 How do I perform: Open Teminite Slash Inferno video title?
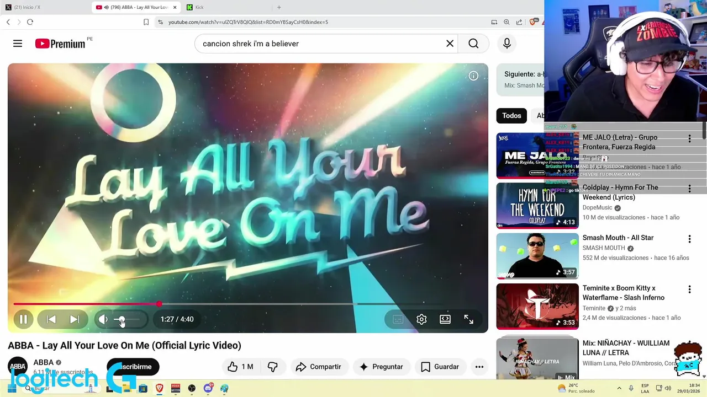pyautogui.click(x=624, y=293)
